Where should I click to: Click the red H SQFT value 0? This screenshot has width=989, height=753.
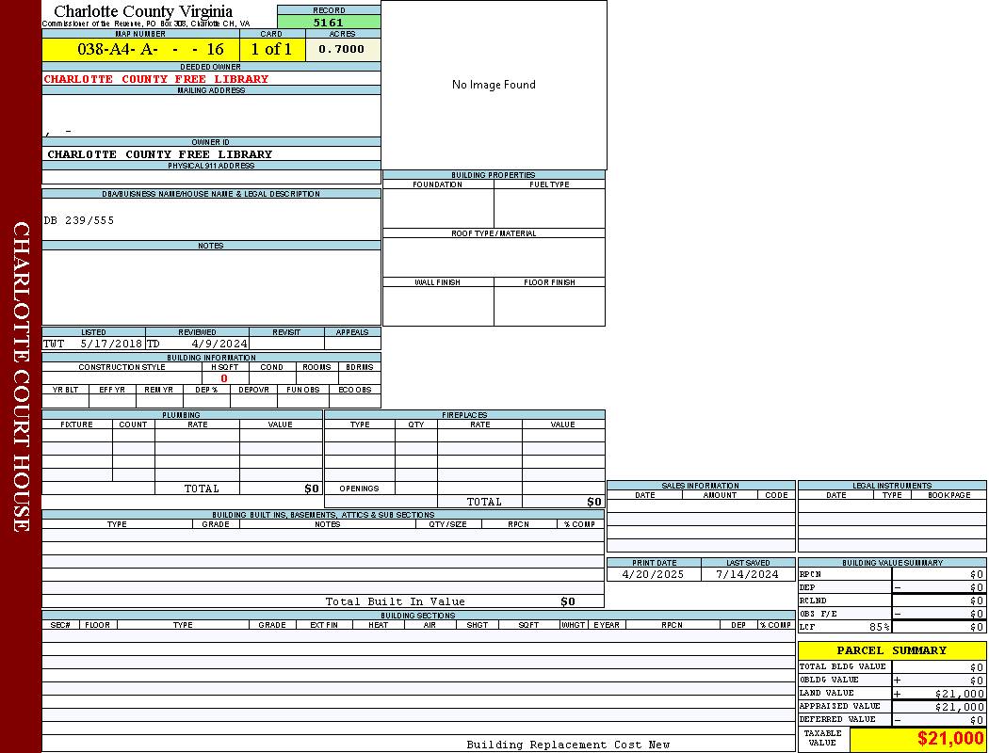point(224,378)
